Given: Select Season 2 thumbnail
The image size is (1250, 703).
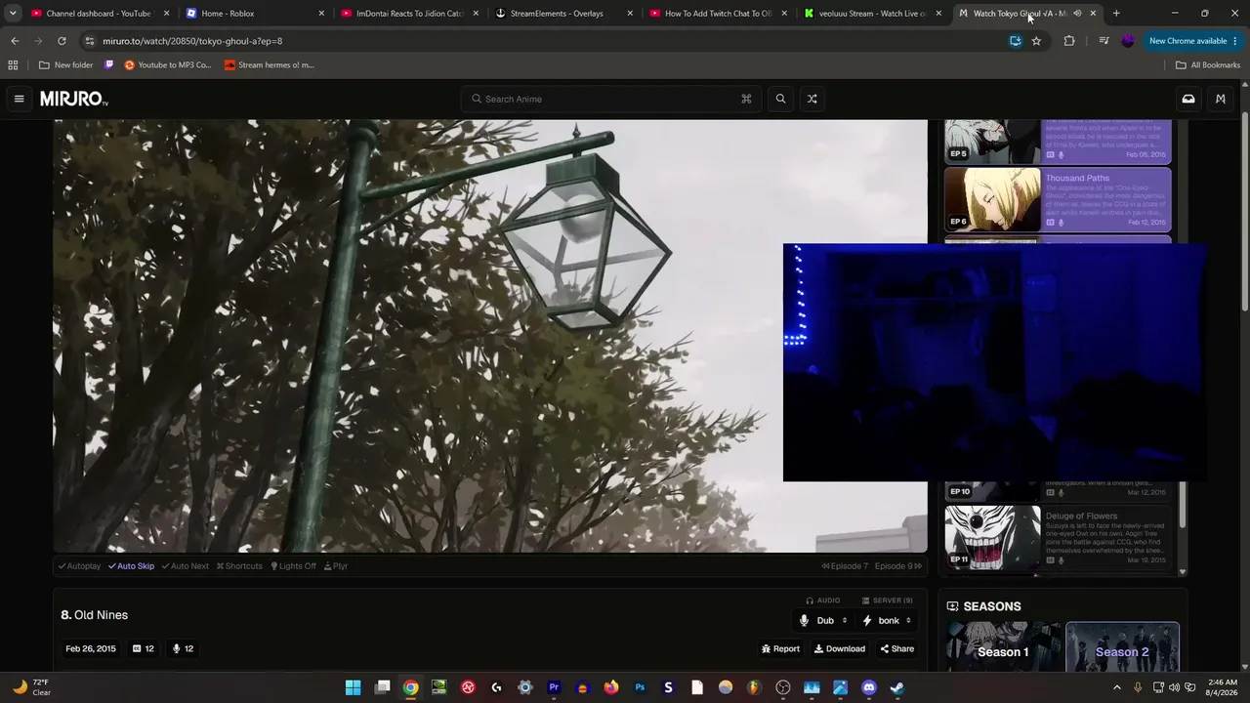Looking at the screenshot, I should 1122,648.
